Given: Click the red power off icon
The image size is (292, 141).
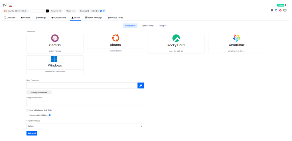Looking at the screenshot, I should (x=281, y=11).
